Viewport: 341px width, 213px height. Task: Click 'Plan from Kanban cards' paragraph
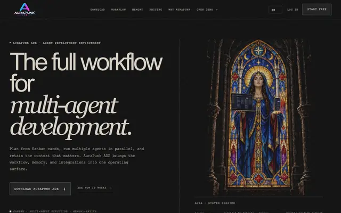click(x=77, y=159)
